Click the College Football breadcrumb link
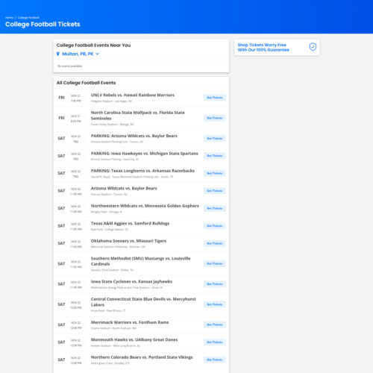 pos(28,18)
